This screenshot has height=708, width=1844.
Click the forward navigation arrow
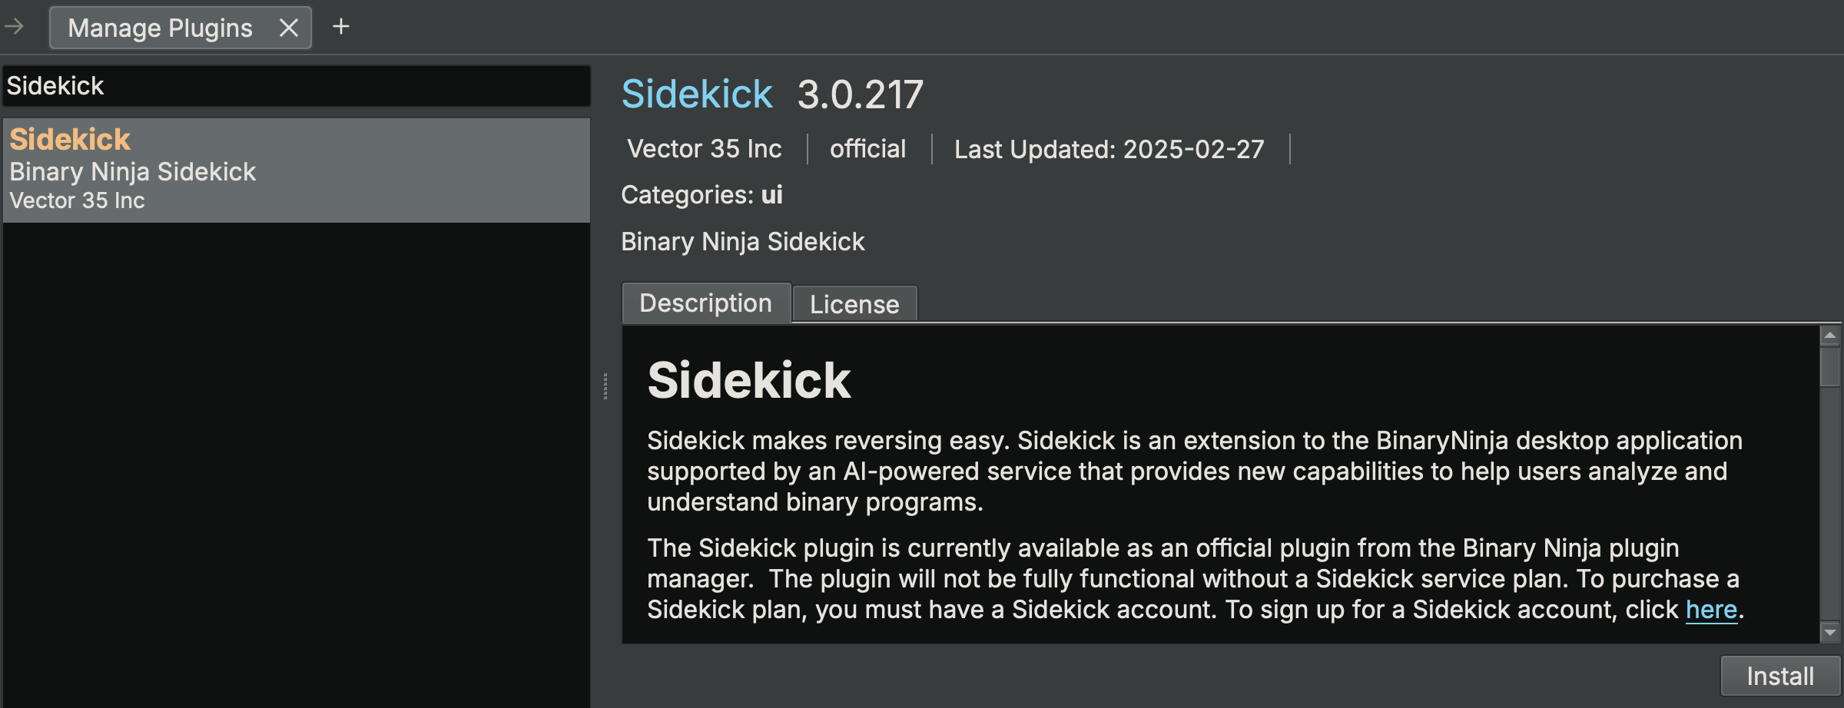(14, 28)
